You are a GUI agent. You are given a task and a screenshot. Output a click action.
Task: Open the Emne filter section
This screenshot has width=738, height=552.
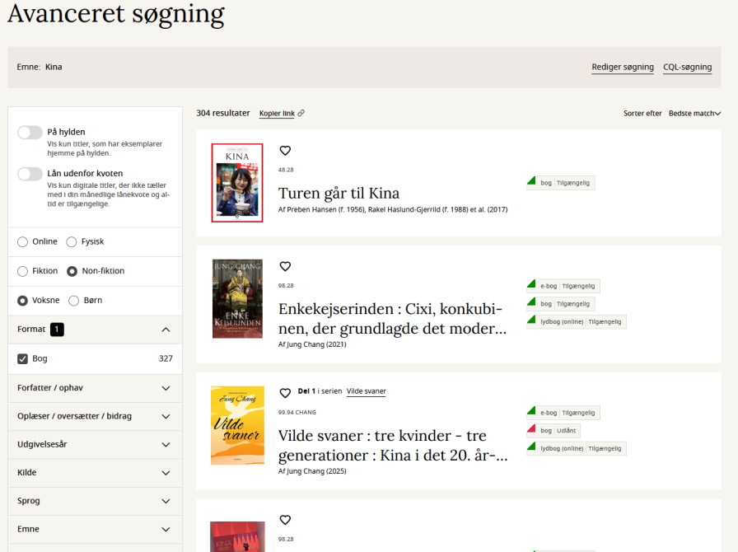tap(95, 530)
